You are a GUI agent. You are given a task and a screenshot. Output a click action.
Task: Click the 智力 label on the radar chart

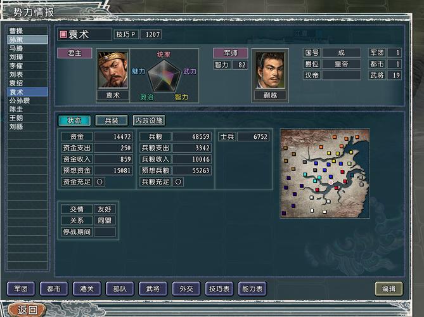click(x=181, y=97)
